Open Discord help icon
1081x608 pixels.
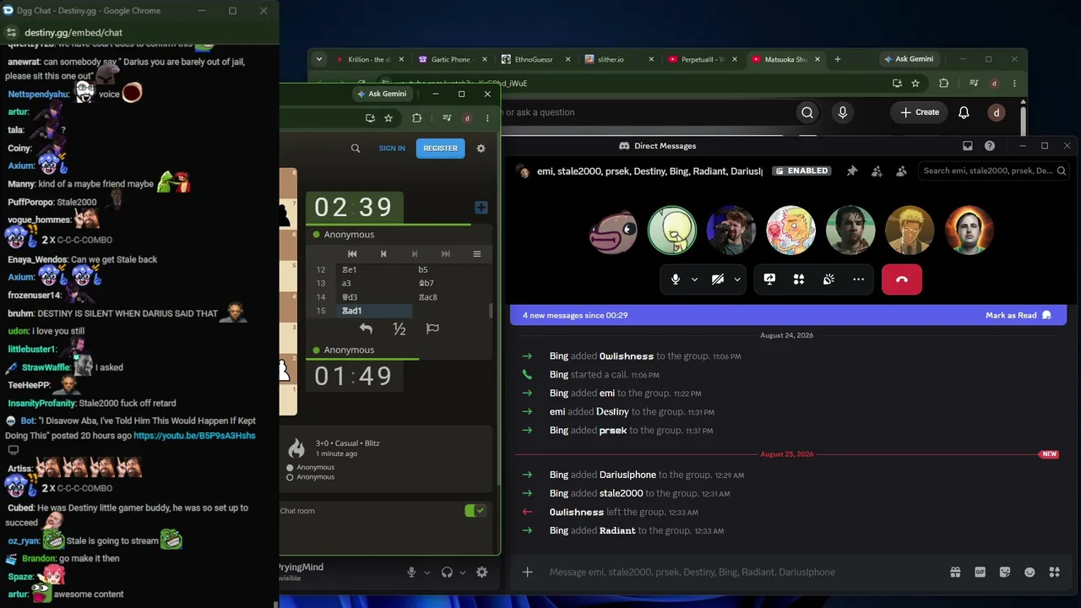click(x=990, y=146)
